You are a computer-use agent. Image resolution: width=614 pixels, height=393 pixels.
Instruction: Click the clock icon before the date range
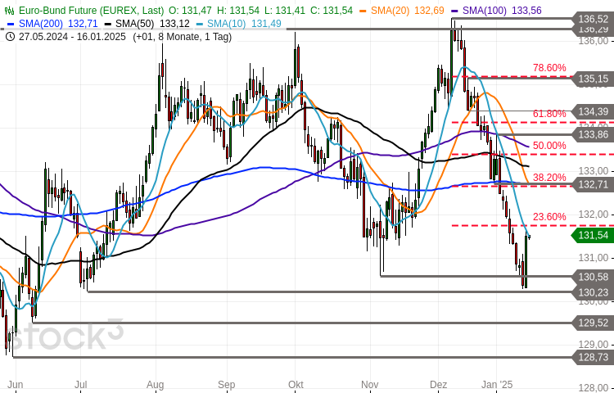tap(9, 36)
